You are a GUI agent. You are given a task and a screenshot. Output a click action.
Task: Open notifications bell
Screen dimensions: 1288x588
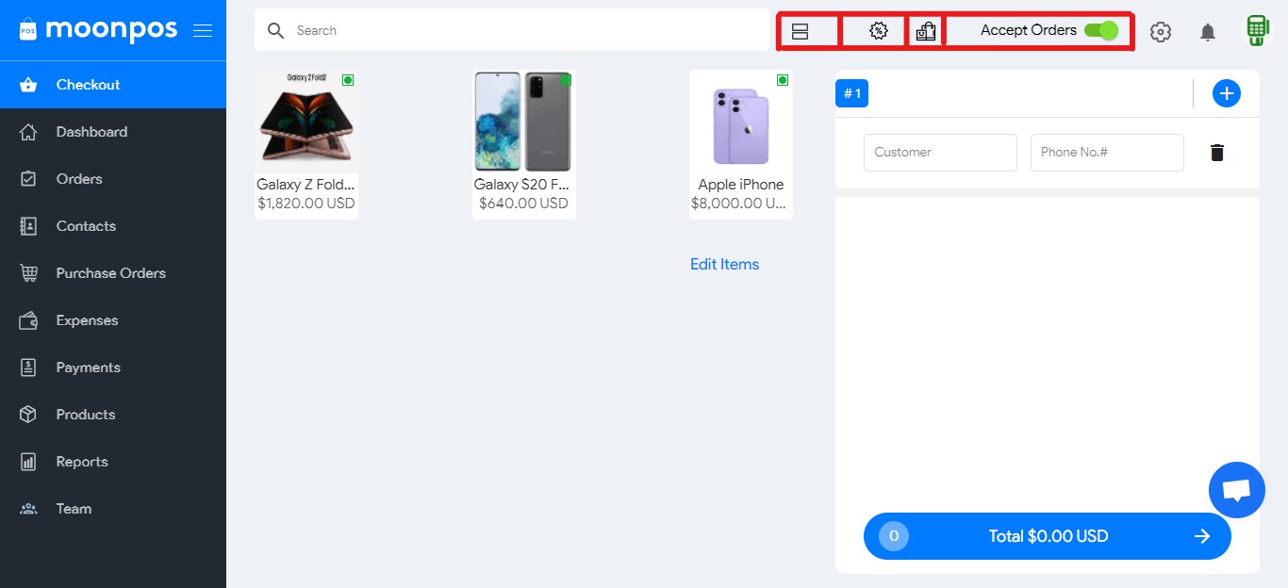point(1208,32)
